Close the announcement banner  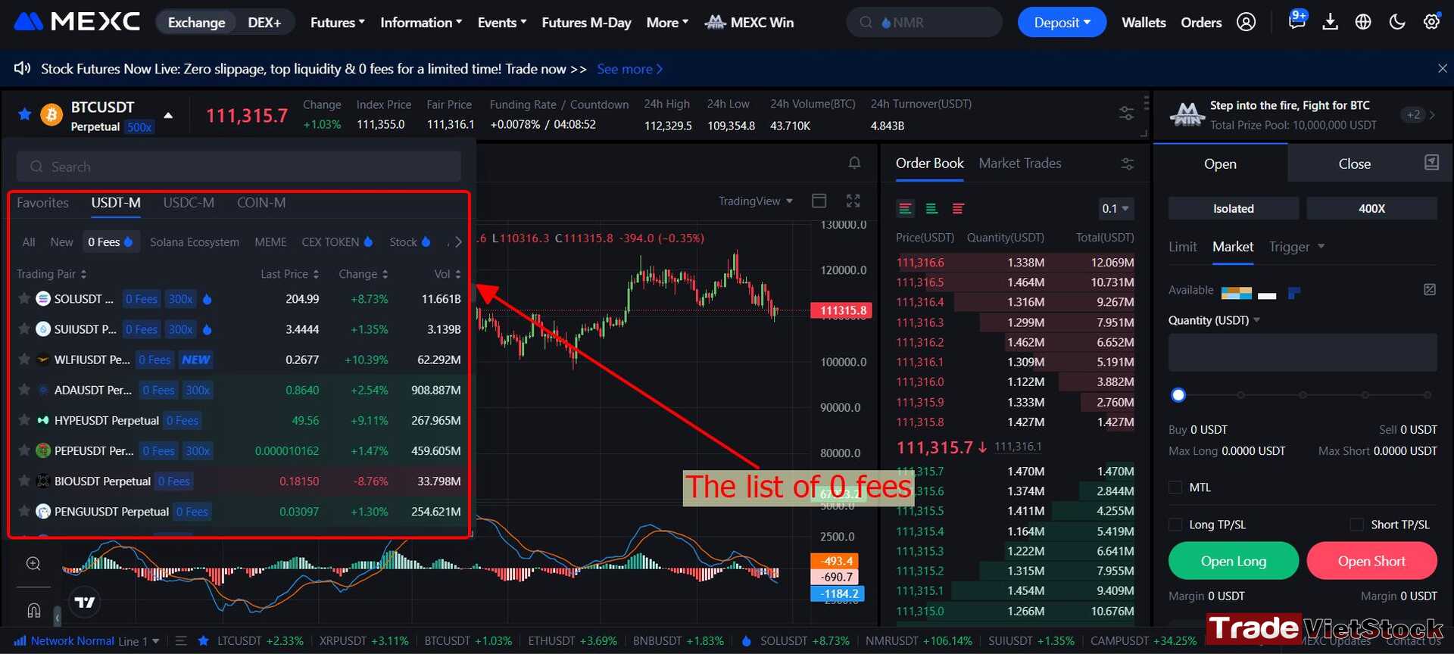(x=1442, y=68)
